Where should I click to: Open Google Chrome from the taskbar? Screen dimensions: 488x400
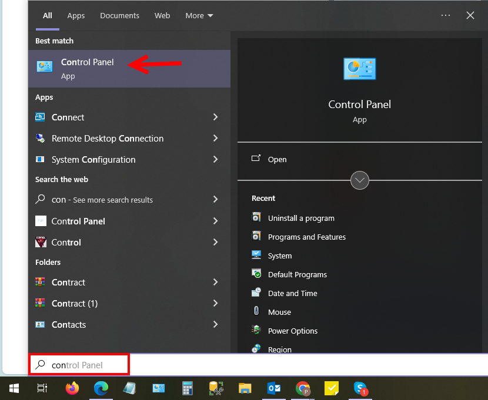303,388
